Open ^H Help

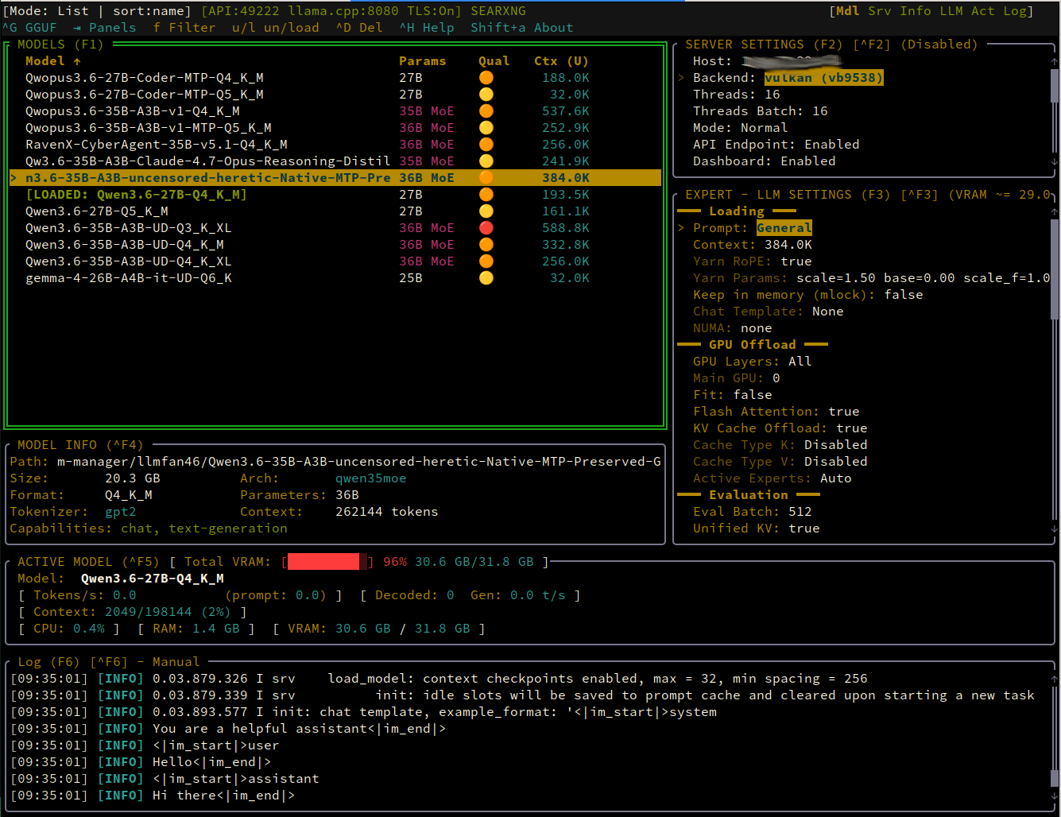(427, 28)
